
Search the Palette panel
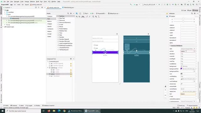pos(68,13)
